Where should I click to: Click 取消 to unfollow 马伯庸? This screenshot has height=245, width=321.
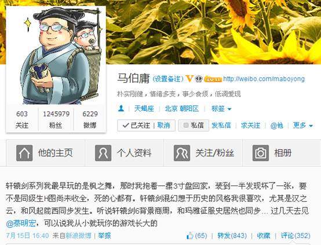click(163, 125)
